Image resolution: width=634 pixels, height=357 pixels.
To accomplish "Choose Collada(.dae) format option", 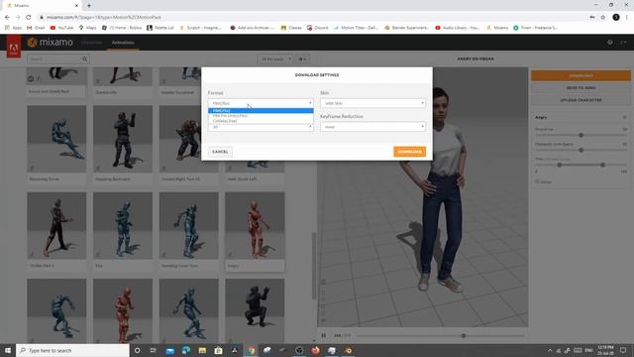I will tap(261, 121).
